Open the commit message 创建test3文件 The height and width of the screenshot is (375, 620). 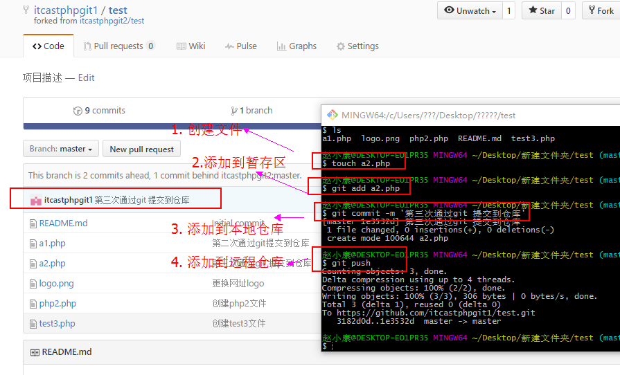(239, 324)
